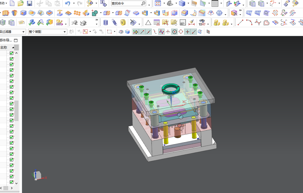Image resolution: width=303 pixels, height=193 pixels.
Task: Choose the Hole feature icon
Action: [23, 13]
